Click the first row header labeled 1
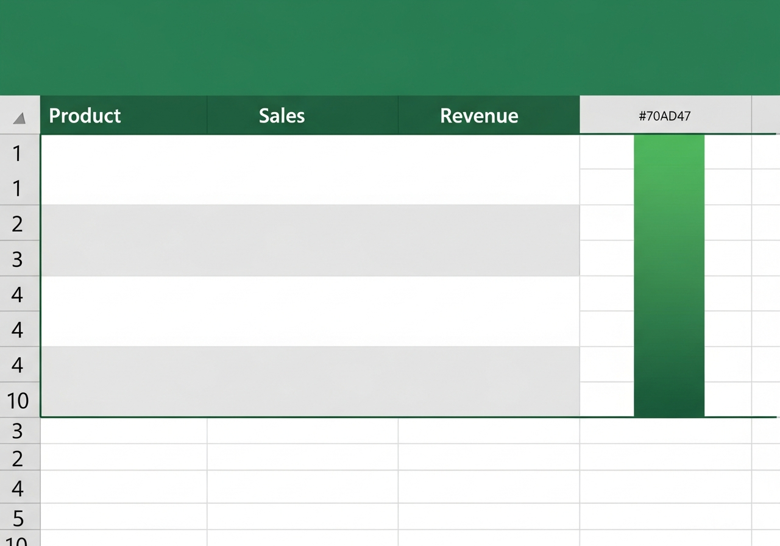780x546 pixels. click(x=18, y=153)
